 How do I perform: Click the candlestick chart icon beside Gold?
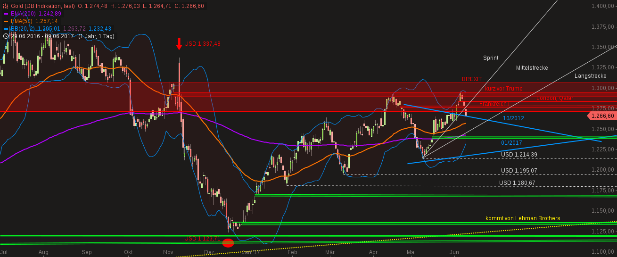(x=5, y=6)
